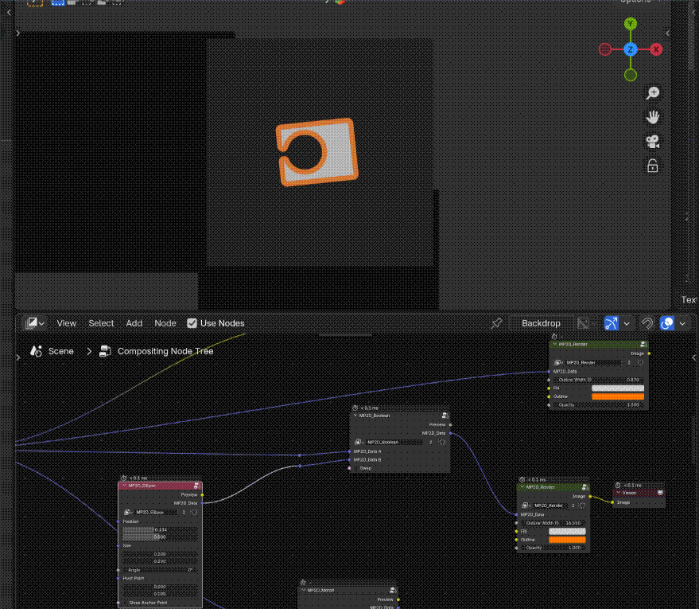
Task: Click the orange Outline swatch on upper MP2D_Render
Action: click(618, 396)
